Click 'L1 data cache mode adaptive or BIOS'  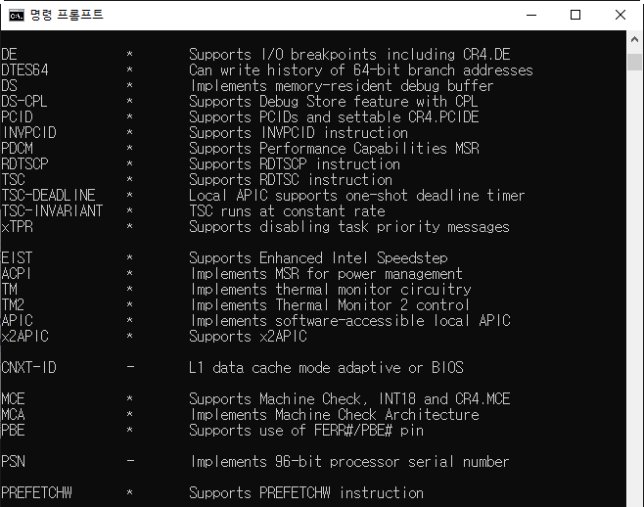tap(326, 367)
